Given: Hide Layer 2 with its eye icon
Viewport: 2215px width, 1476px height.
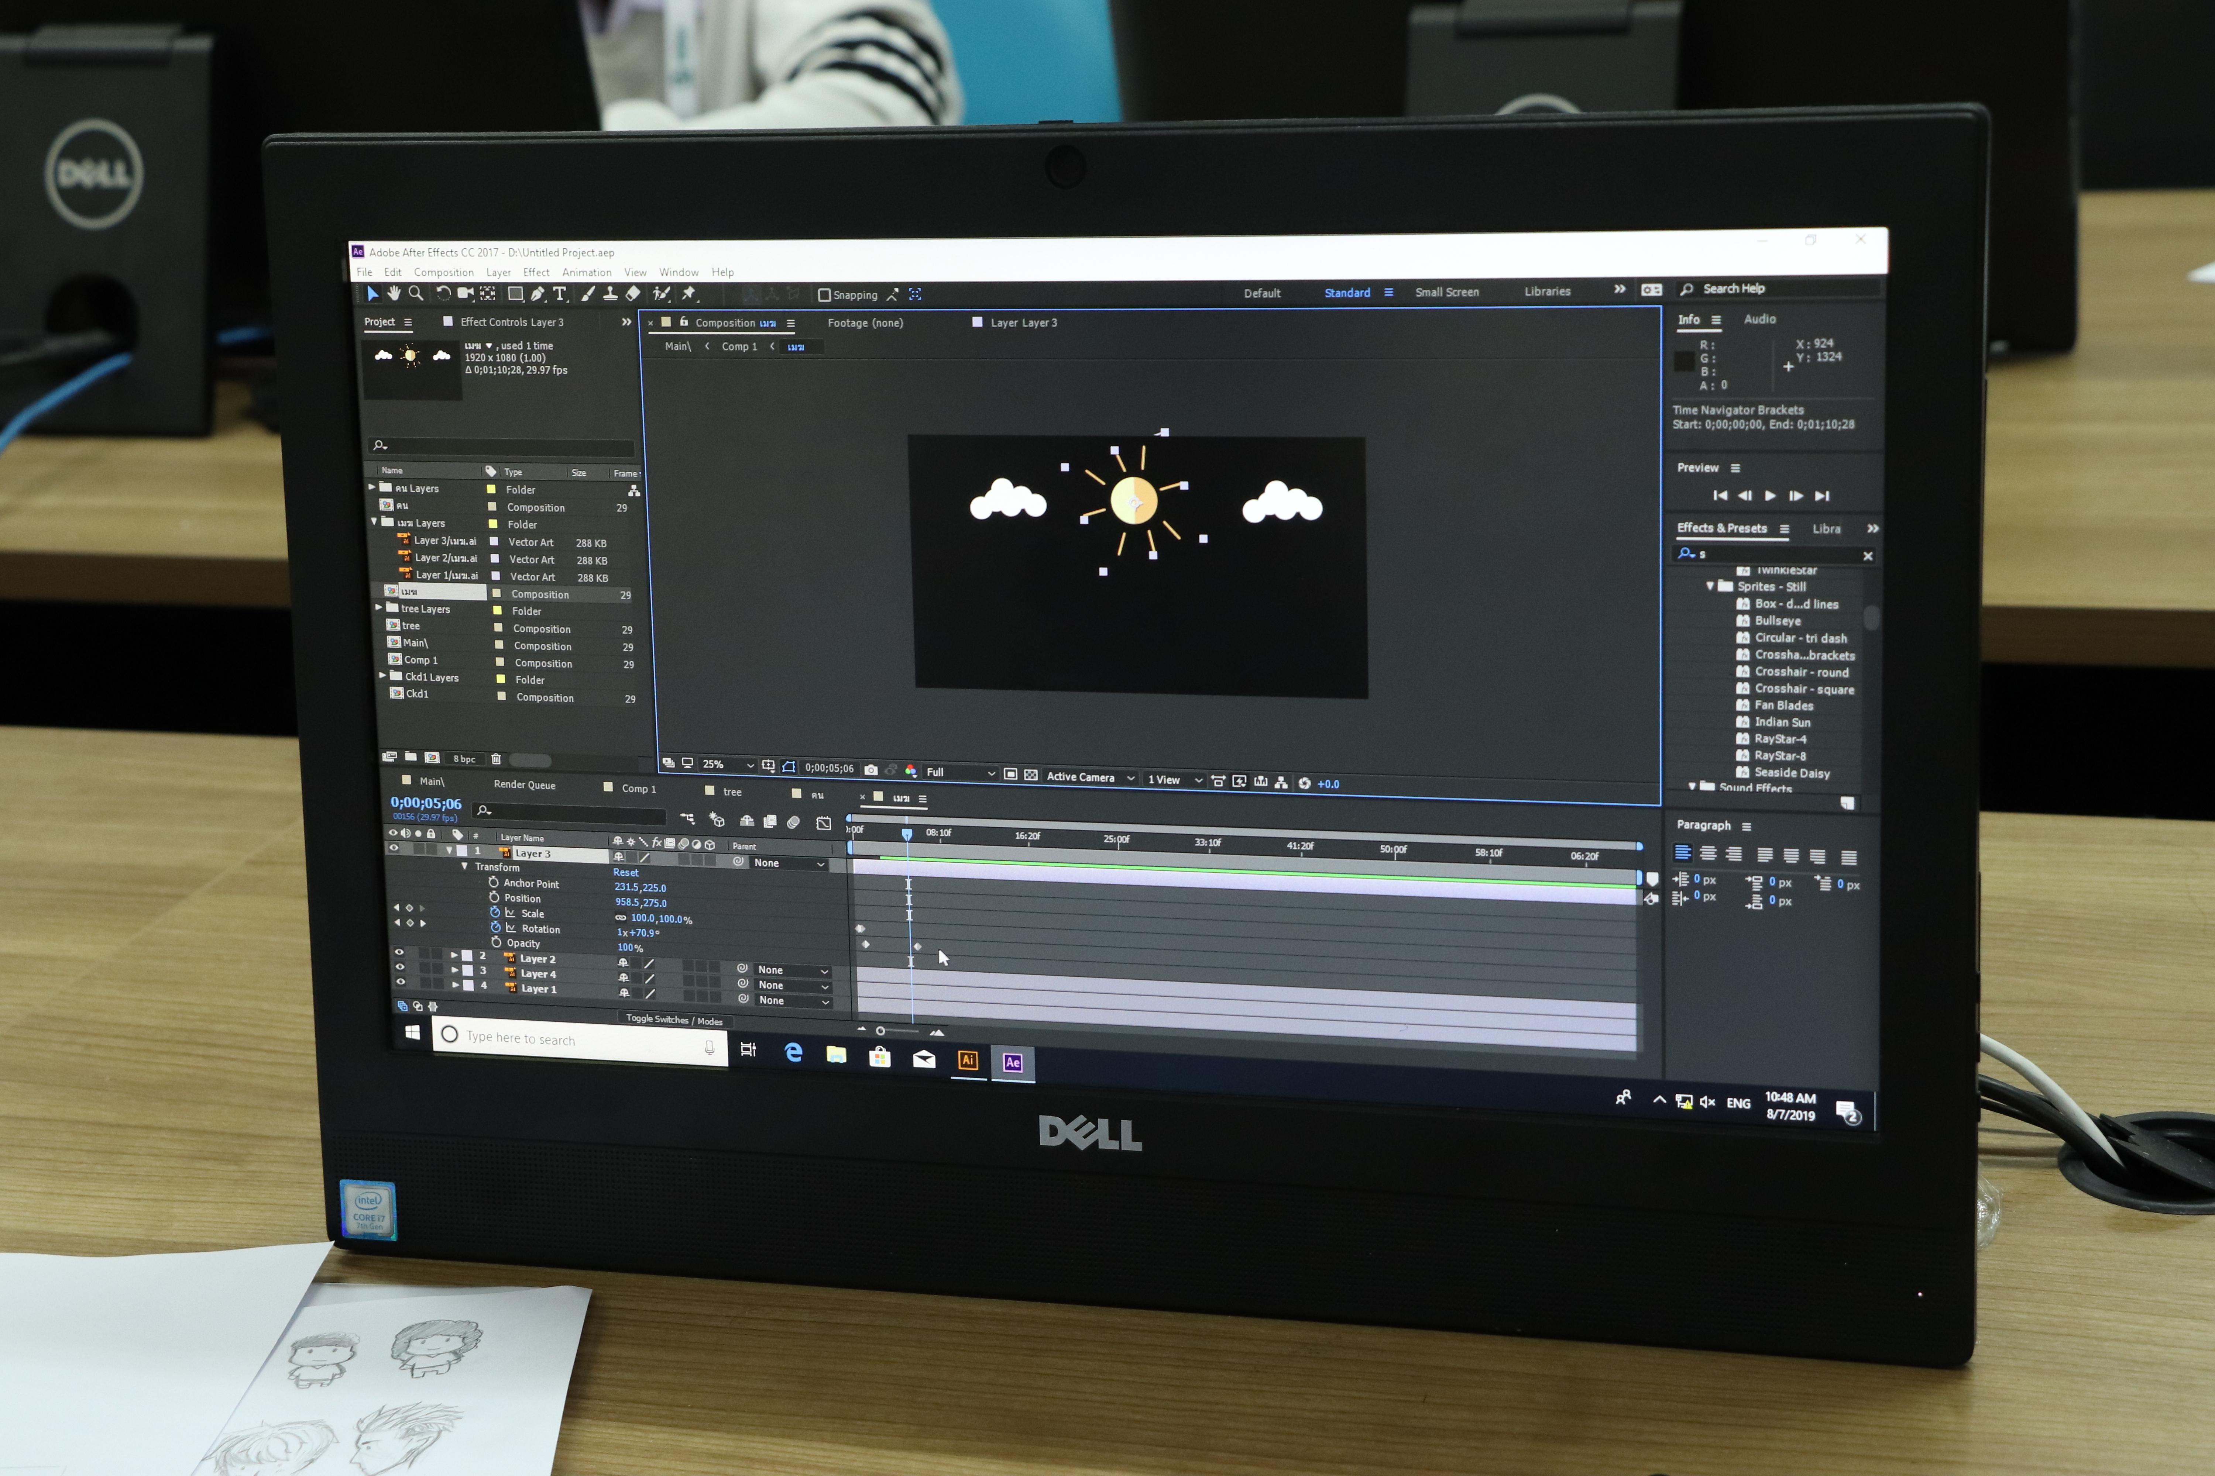Looking at the screenshot, I should pyautogui.click(x=399, y=953).
